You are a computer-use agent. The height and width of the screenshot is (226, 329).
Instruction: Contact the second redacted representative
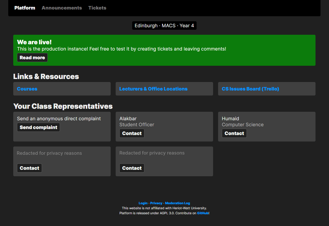(132, 168)
